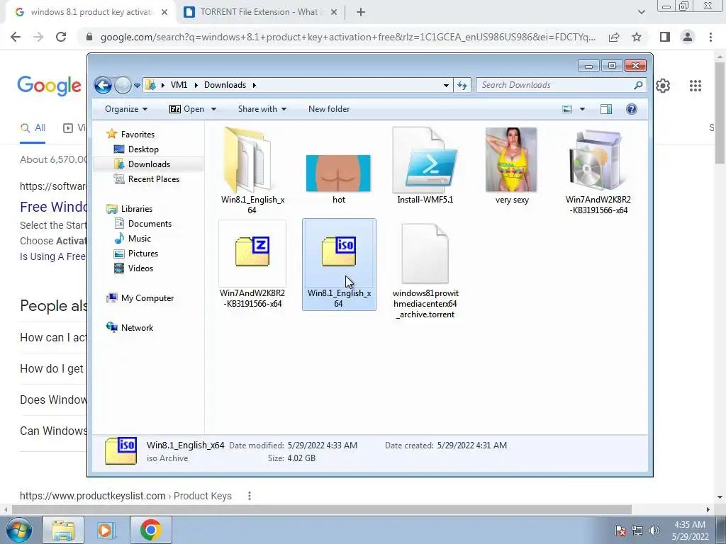726x544 pixels.
Task: Click Downloads in the address breadcrumb
Action: [225, 85]
